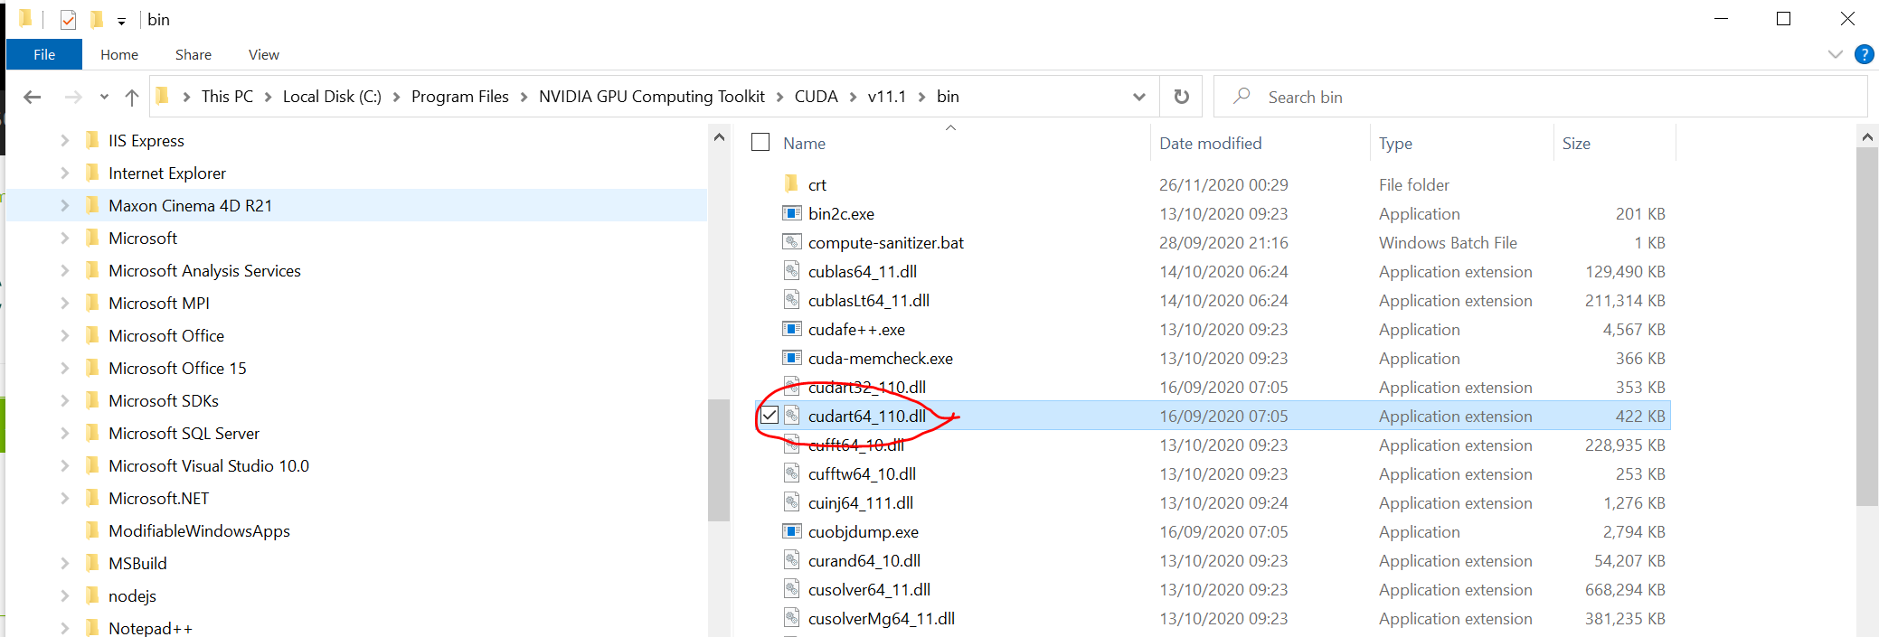The width and height of the screenshot is (1879, 637).
Task: Select the Microsoft Visual Studio 10.0 folder
Action: (x=209, y=465)
